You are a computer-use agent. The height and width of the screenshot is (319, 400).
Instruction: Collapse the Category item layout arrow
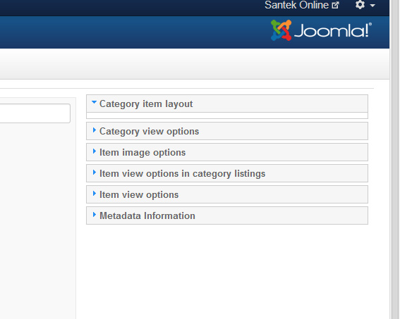tap(94, 102)
